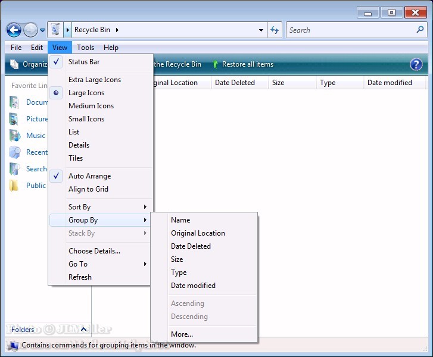Click the Recycle Bin icon in address bar
The height and width of the screenshot is (357, 433).
[55, 30]
